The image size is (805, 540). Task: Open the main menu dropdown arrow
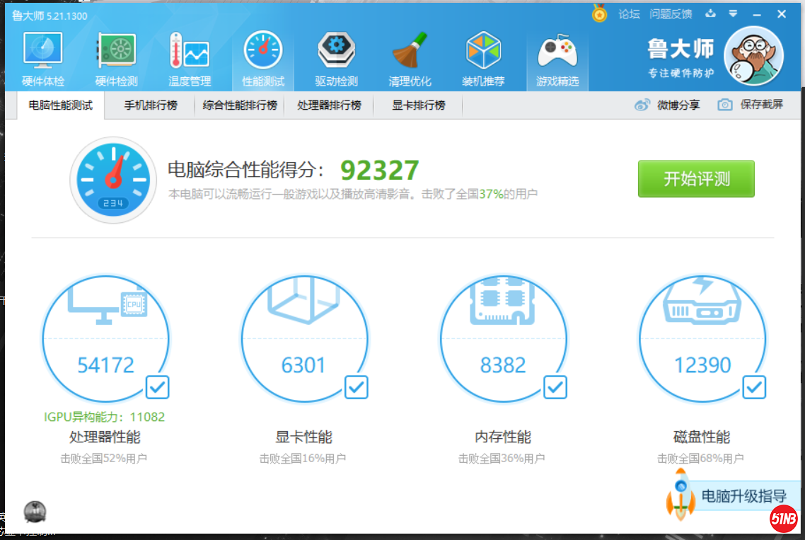(x=733, y=14)
